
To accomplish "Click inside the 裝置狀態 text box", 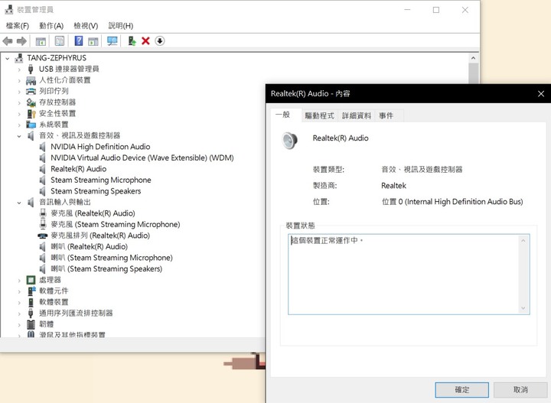I will (409, 275).
